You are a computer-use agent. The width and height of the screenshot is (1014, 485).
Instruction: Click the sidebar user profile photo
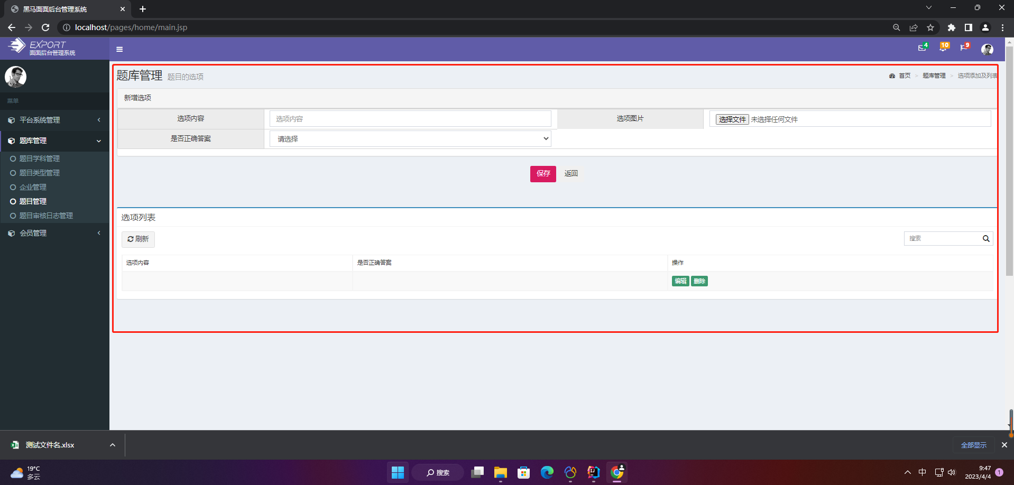15,77
